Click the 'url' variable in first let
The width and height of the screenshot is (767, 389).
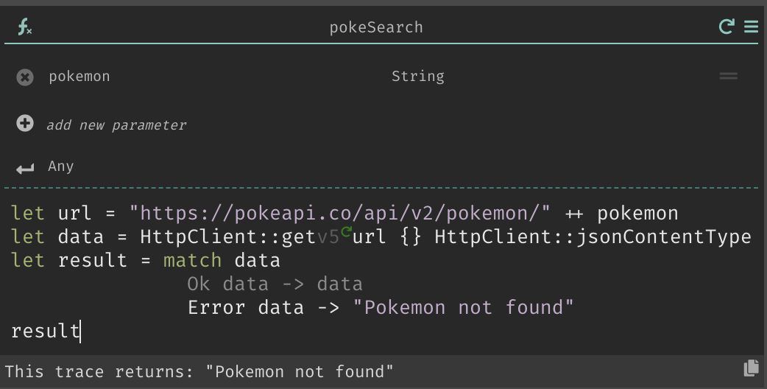(74, 214)
